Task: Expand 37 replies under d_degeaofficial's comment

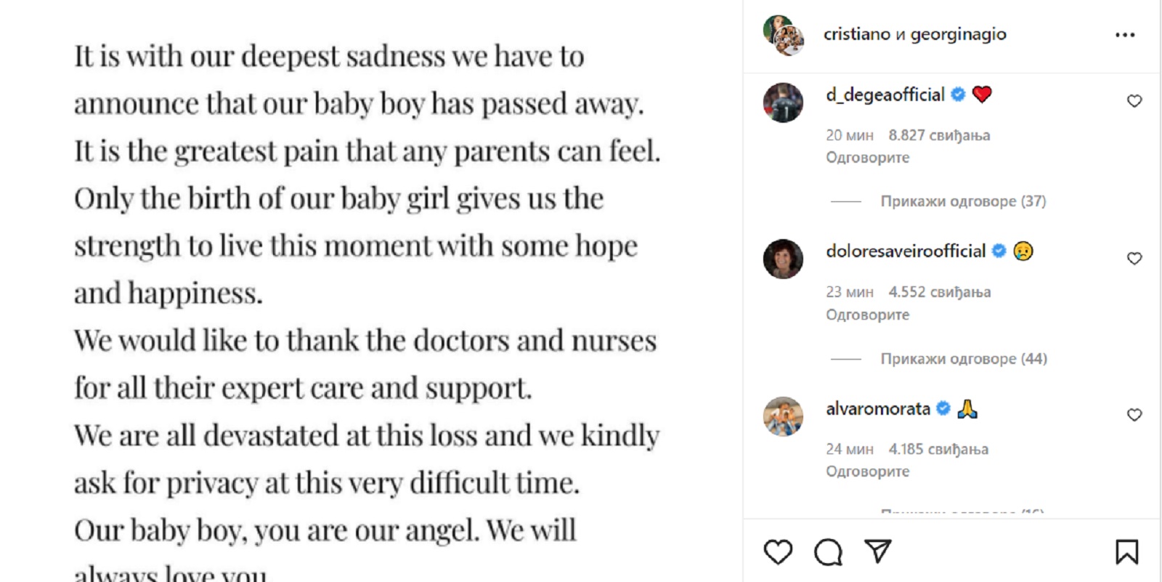Action: (x=963, y=201)
